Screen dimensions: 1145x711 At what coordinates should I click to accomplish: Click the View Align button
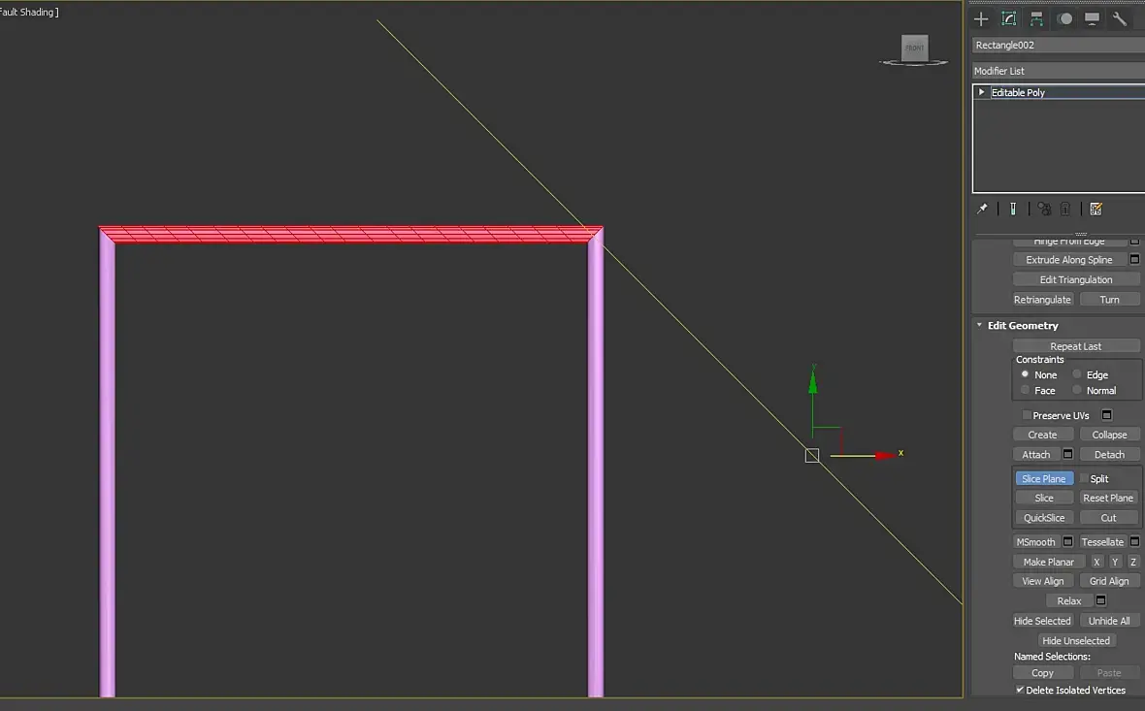coord(1042,581)
